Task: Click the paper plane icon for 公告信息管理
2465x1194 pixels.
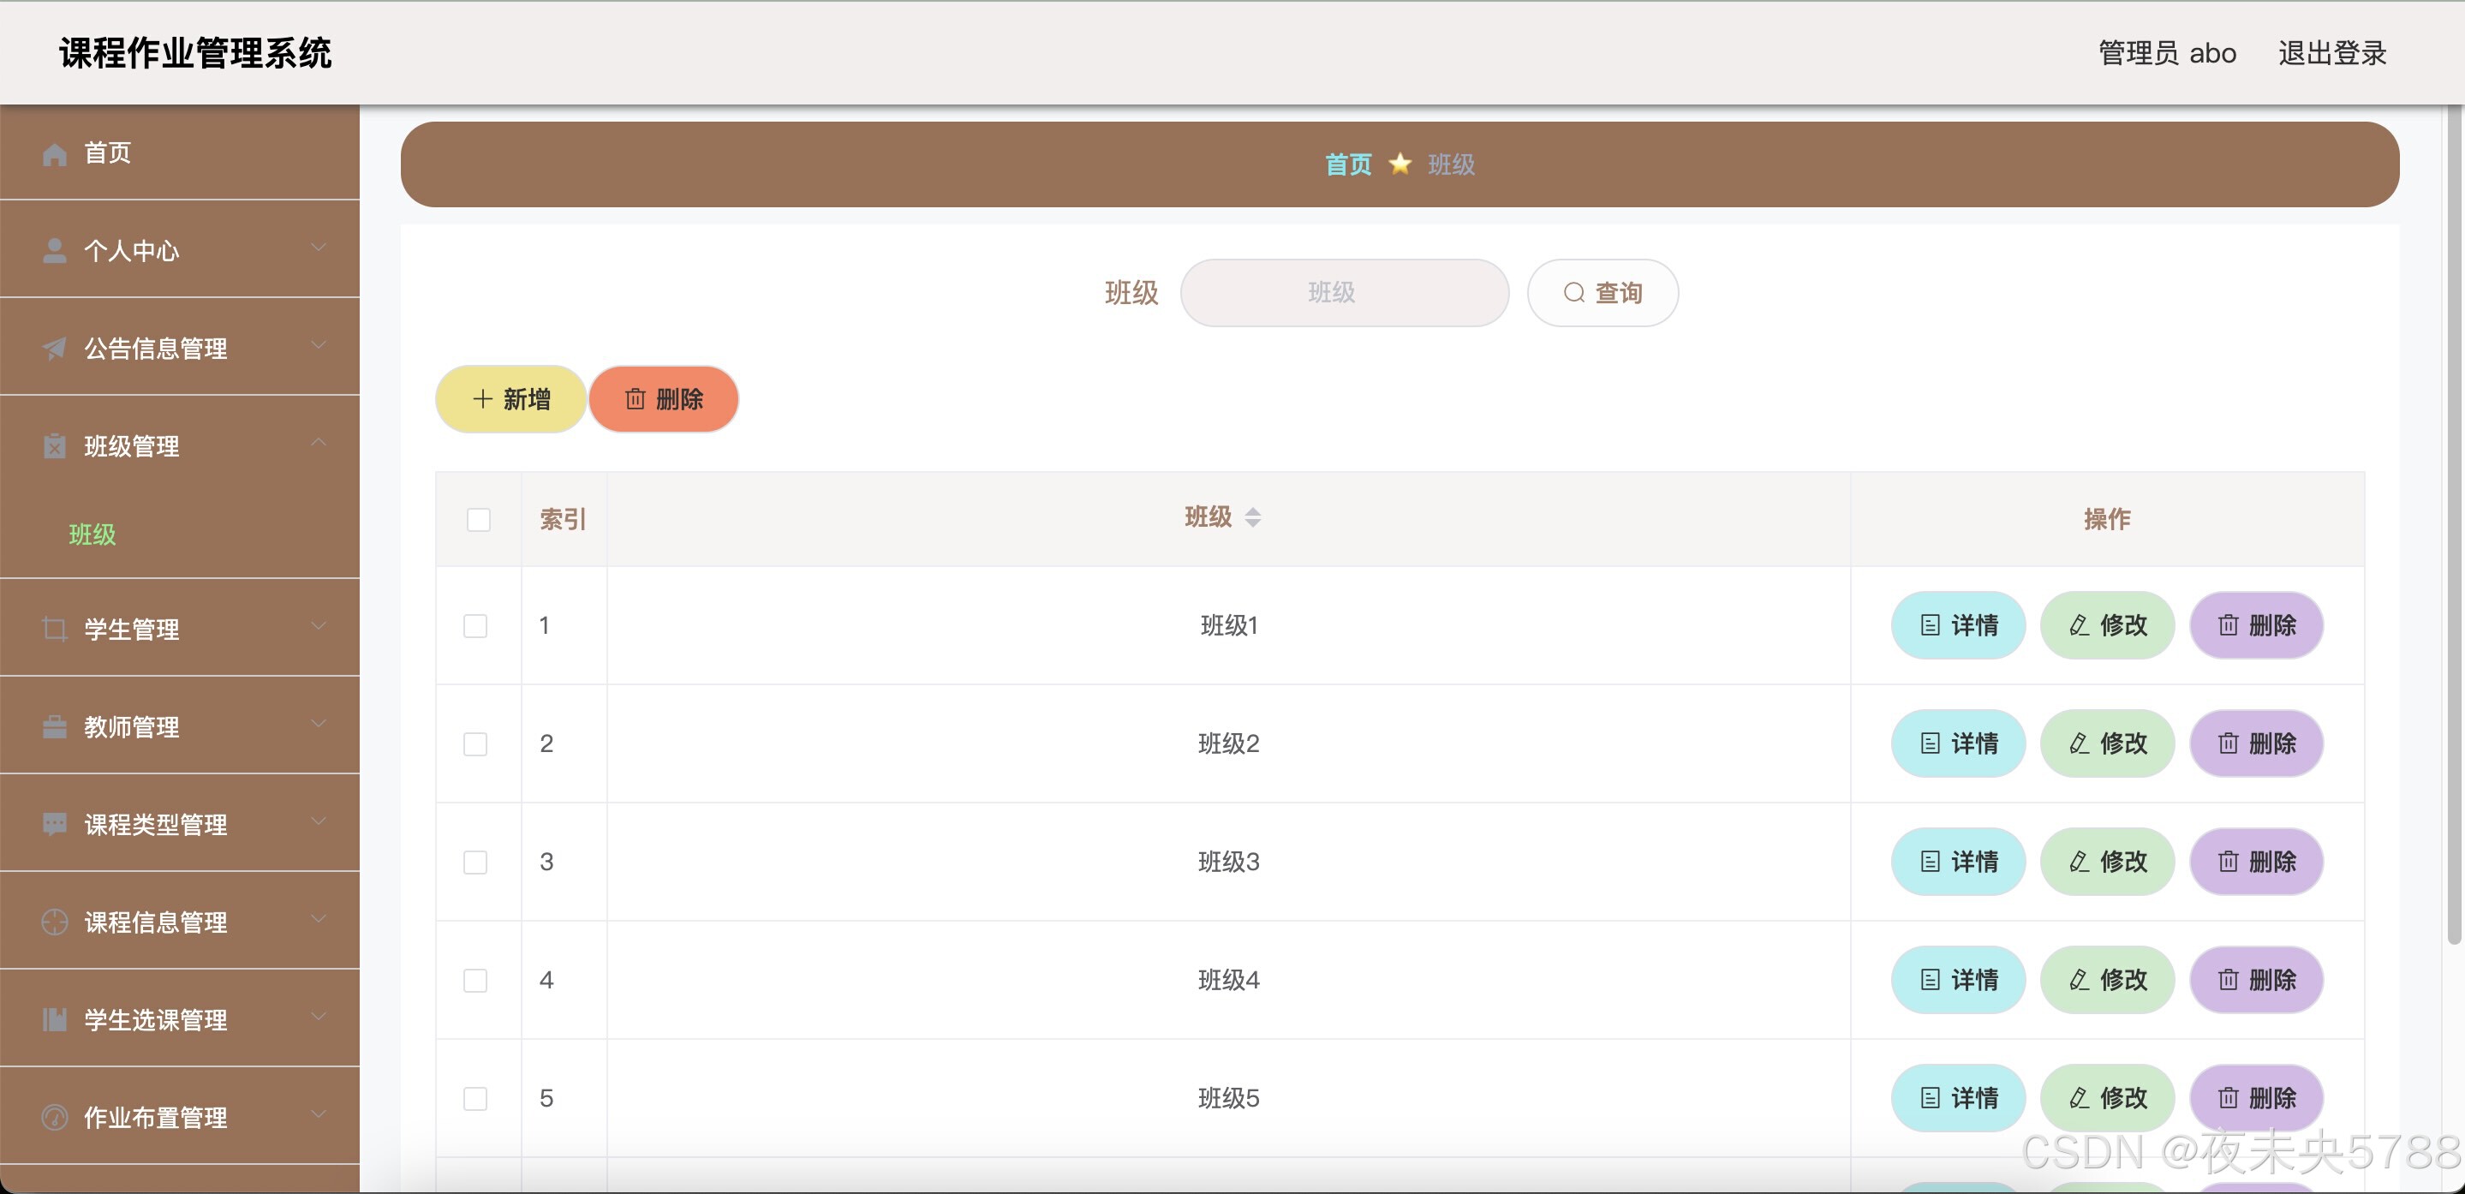Action: (55, 349)
